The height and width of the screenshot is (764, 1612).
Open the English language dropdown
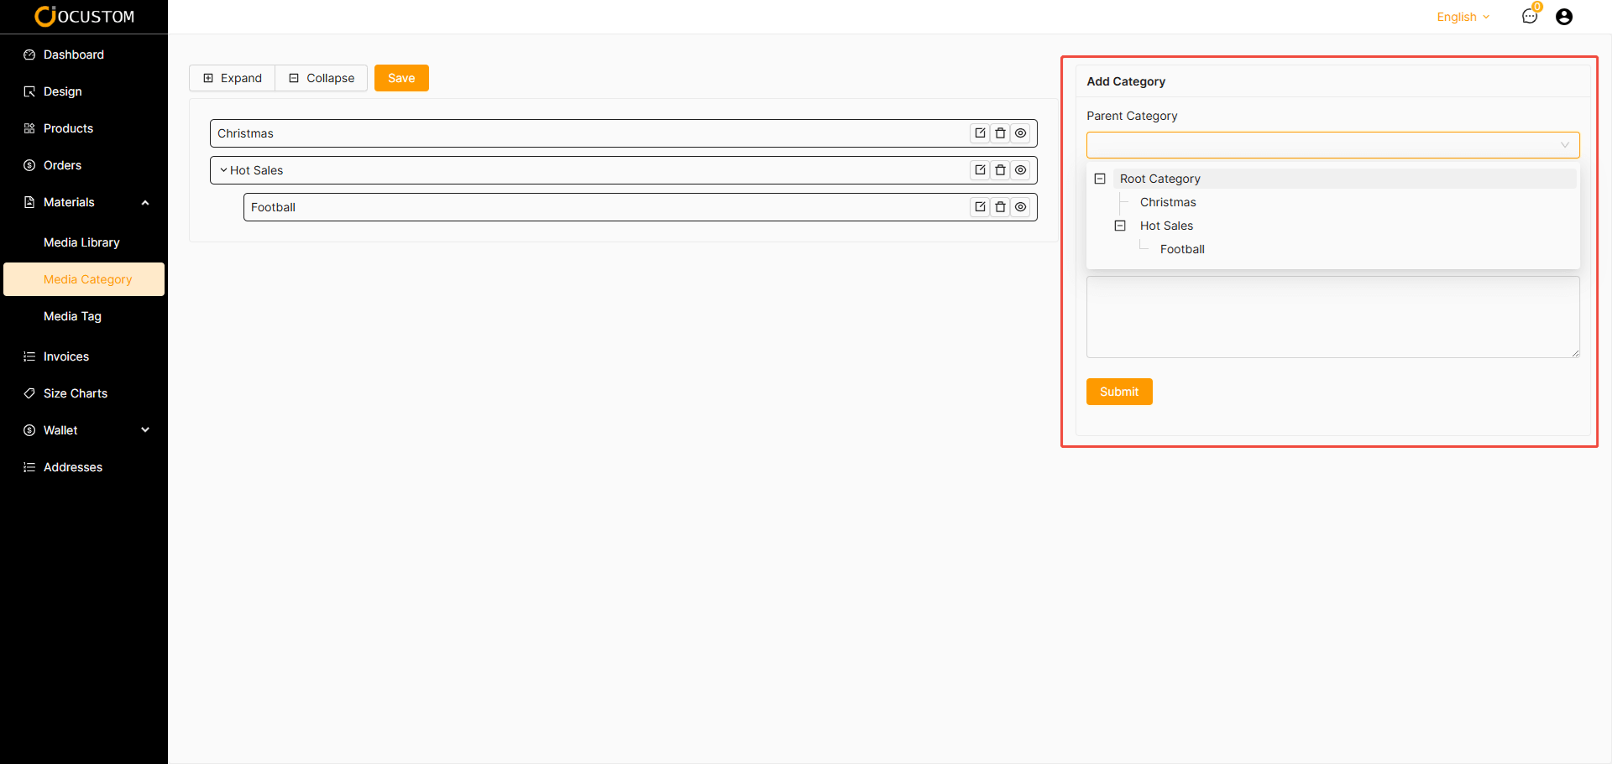[1463, 17]
